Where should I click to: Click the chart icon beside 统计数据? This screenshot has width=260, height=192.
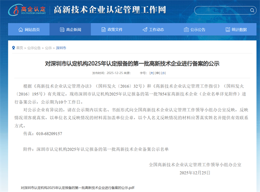coord(228,30)
